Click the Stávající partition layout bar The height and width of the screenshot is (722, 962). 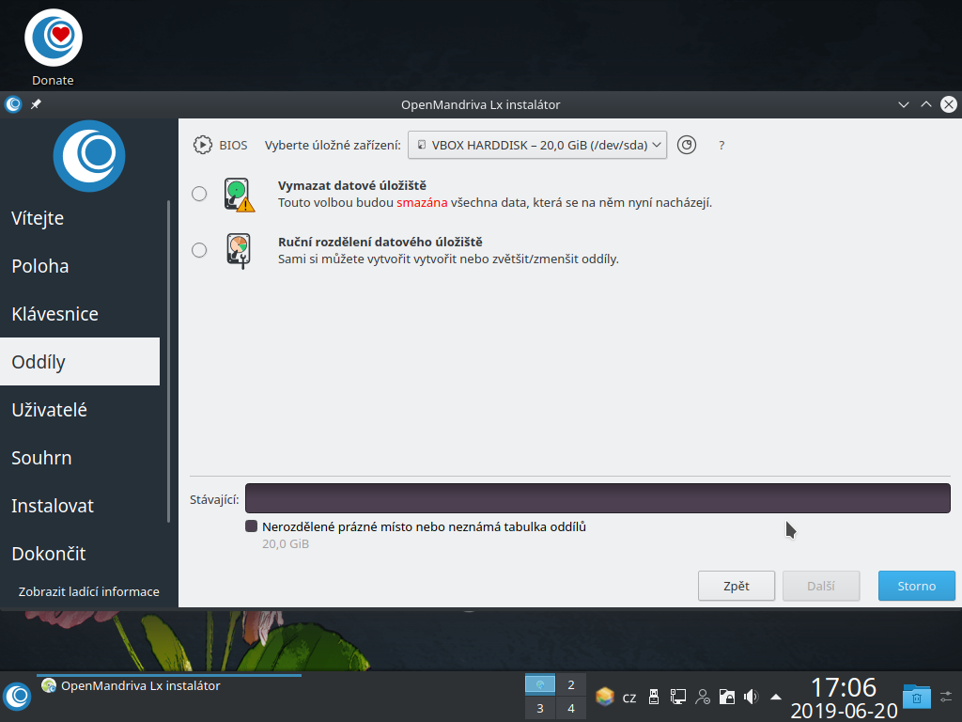(598, 498)
